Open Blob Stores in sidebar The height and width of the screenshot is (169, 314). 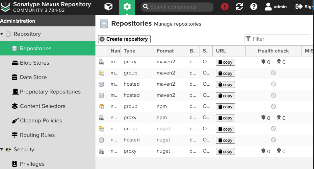click(48, 63)
